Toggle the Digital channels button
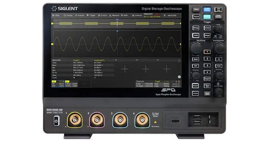The width and height of the screenshot is (269, 151). (x=207, y=79)
